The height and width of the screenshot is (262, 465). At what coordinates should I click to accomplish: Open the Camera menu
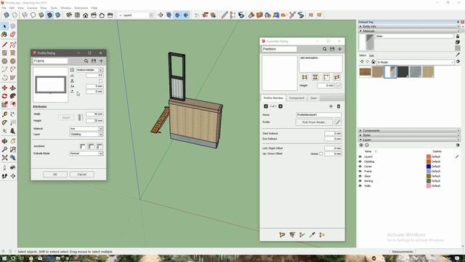tap(32, 8)
